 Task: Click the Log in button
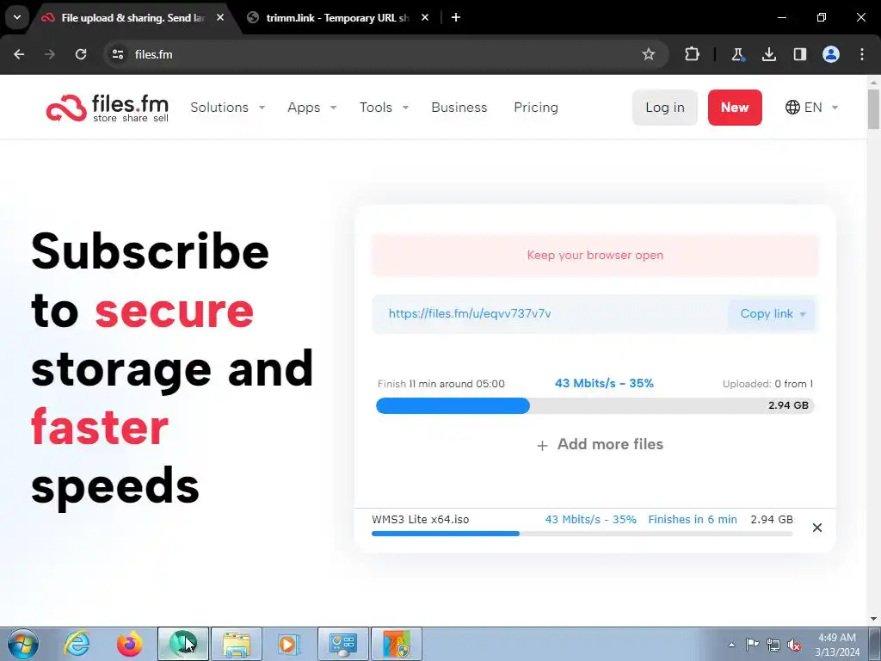click(x=665, y=108)
